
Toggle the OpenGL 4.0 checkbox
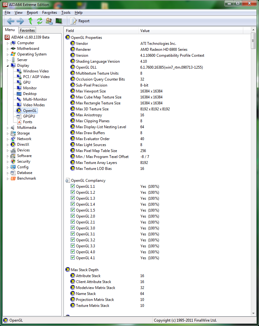click(73, 252)
